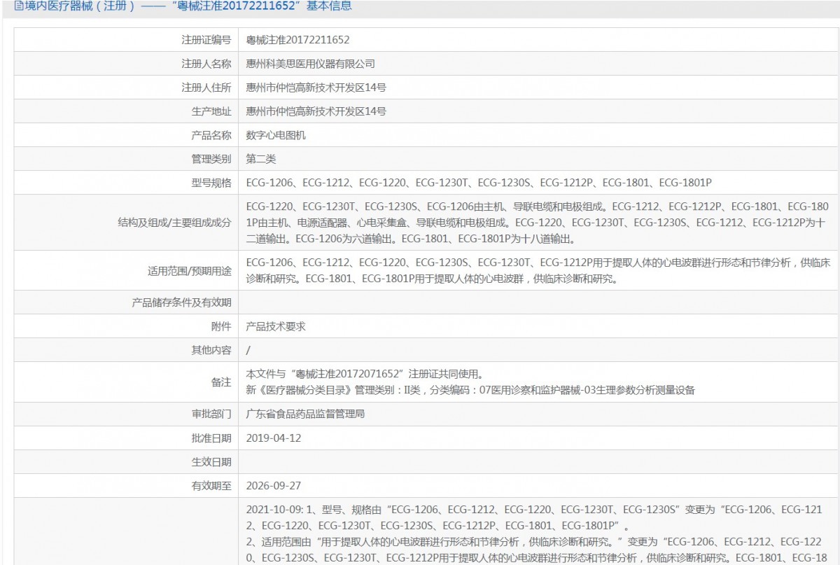This screenshot has width=840, height=565.
Task: Click the 有效期至 label
Action: tap(211, 485)
